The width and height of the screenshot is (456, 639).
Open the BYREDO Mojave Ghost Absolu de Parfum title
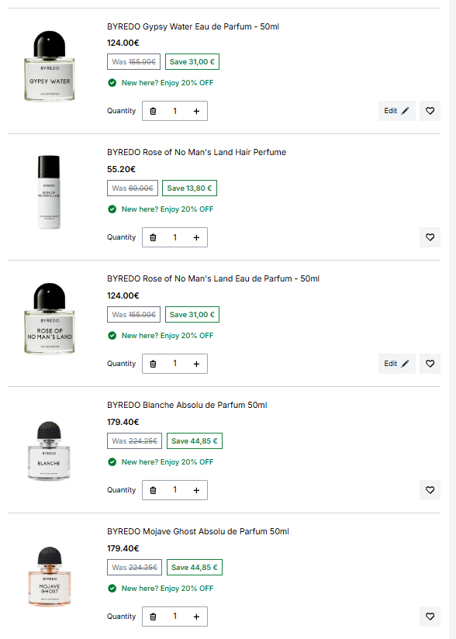click(198, 531)
